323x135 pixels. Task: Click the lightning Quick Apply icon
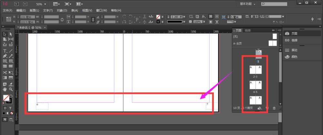click(312, 19)
